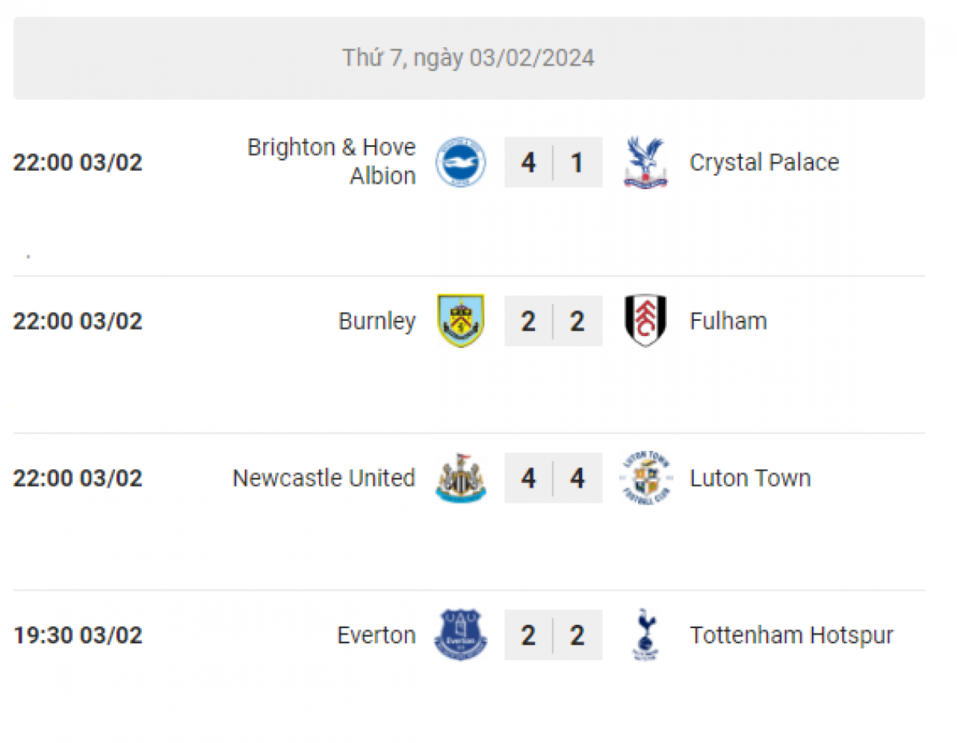Select the Everton crest
This screenshot has height=743, width=957.
(460, 635)
